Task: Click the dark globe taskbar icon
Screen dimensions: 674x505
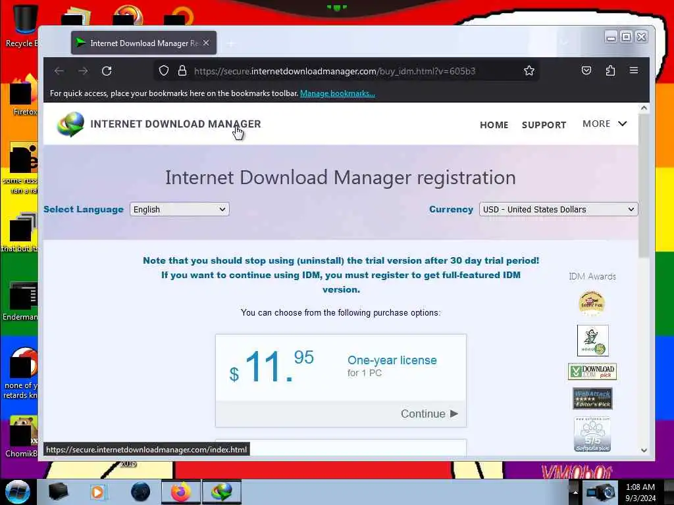Action: tap(141, 492)
